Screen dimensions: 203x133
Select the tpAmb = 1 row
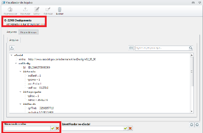pyautogui.click(x=34, y=80)
